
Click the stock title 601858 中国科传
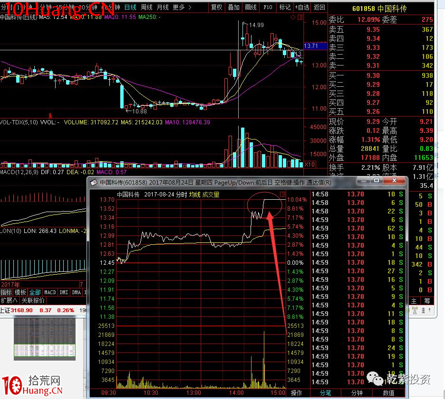[379, 9]
